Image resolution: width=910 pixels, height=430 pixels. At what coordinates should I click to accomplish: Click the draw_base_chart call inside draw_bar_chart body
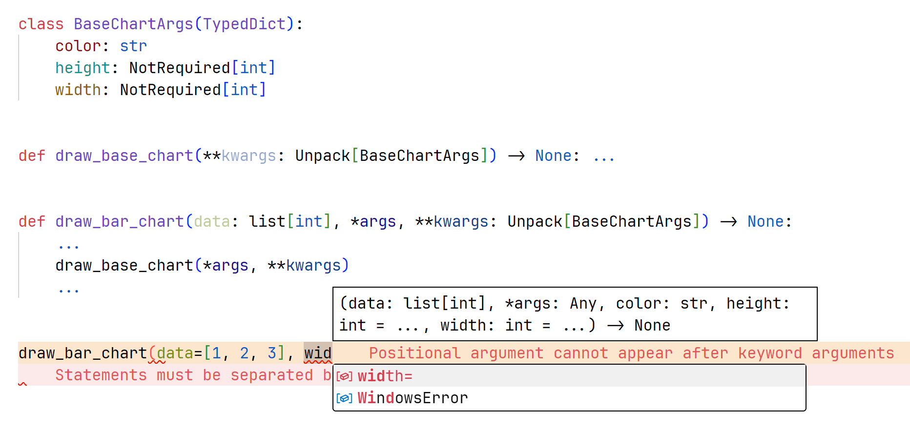pyautogui.click(x=124, y=265)
